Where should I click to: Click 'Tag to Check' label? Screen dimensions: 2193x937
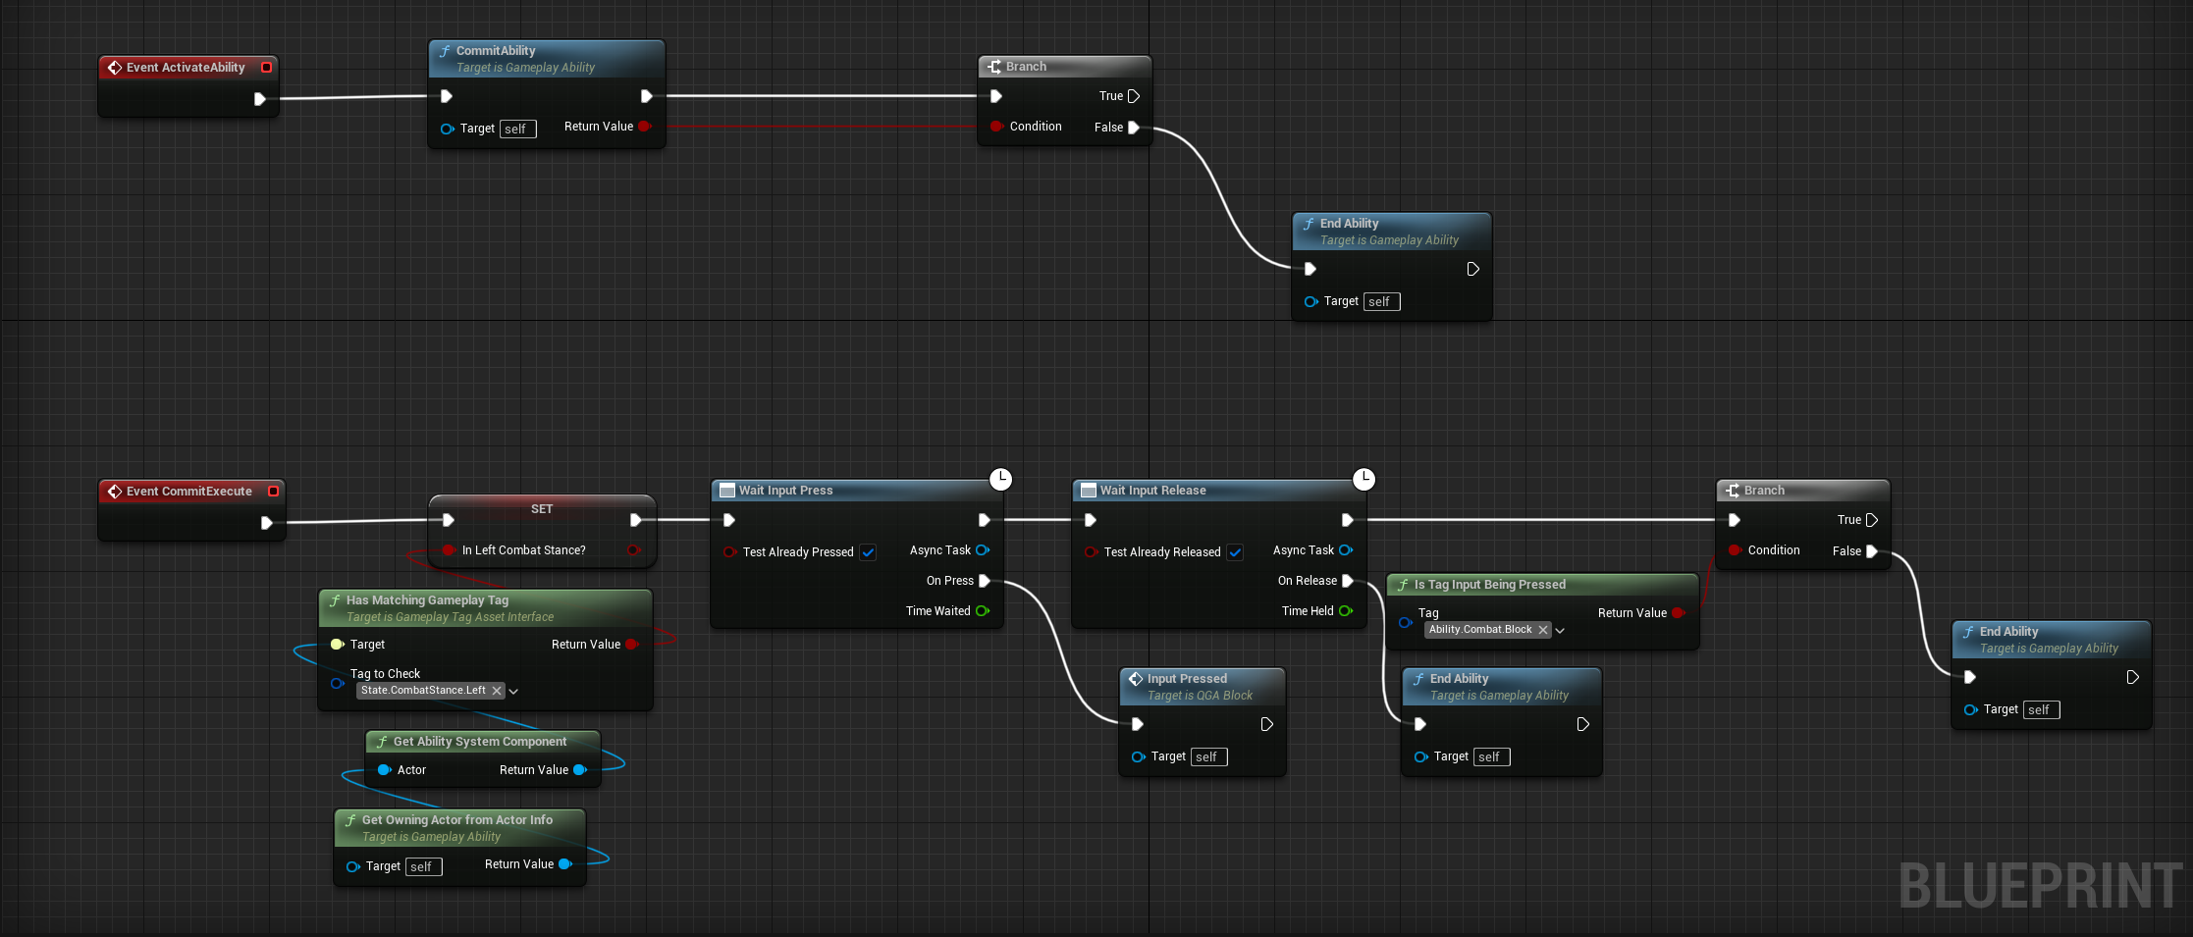point(385,674)
